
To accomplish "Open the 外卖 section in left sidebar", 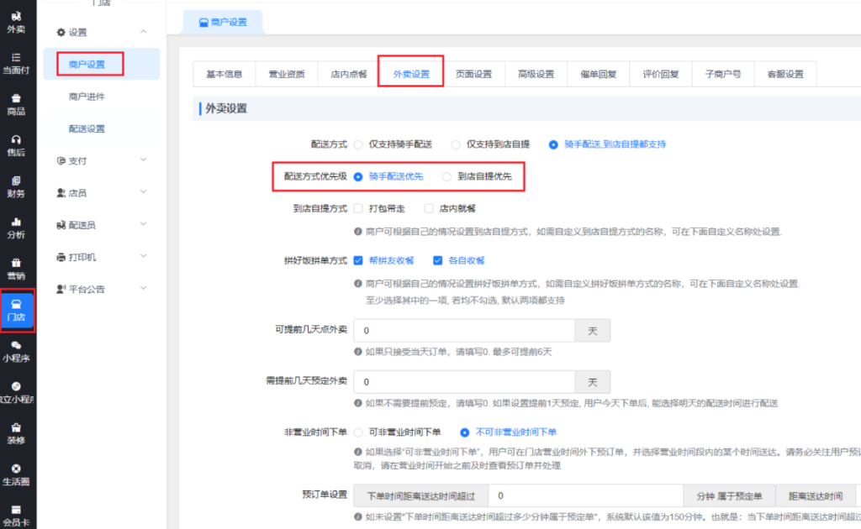I will coord(17,22).
